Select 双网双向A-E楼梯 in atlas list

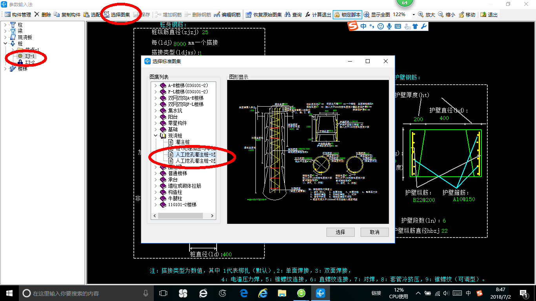pos(186,98)
